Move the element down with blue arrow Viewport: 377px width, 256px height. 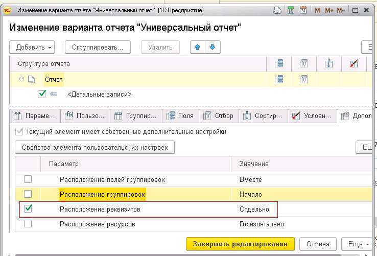point(212,47)
